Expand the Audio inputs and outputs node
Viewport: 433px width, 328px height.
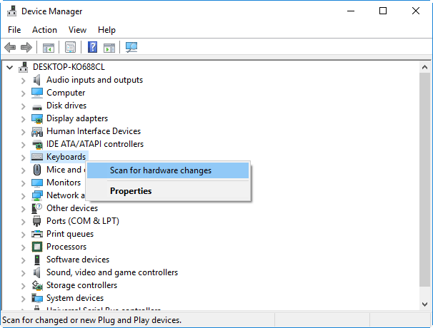click(x=23, y=80)
